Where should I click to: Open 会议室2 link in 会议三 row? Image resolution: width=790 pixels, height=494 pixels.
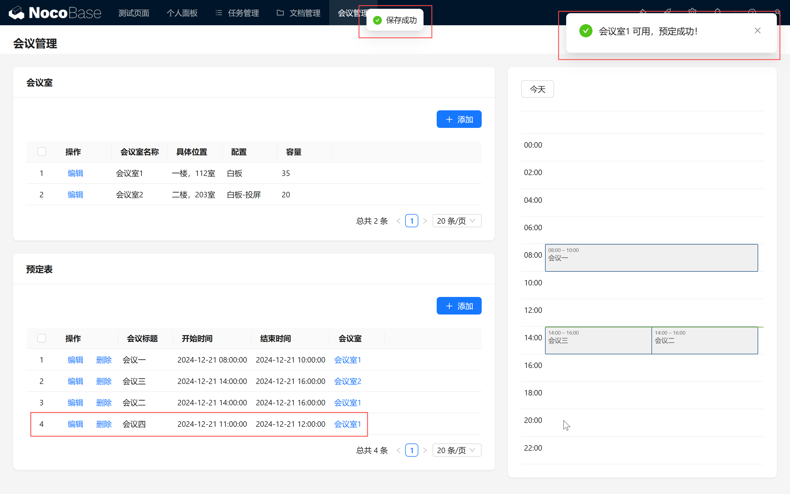pos(347,381)
